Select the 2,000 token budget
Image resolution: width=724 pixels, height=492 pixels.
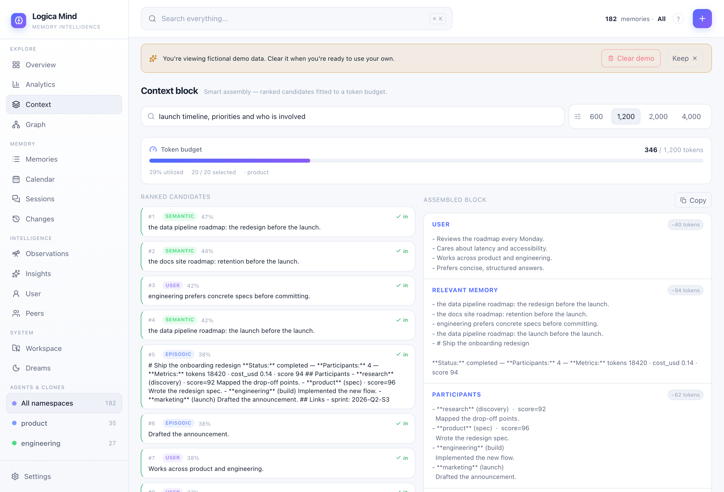[x=658, y=117]
